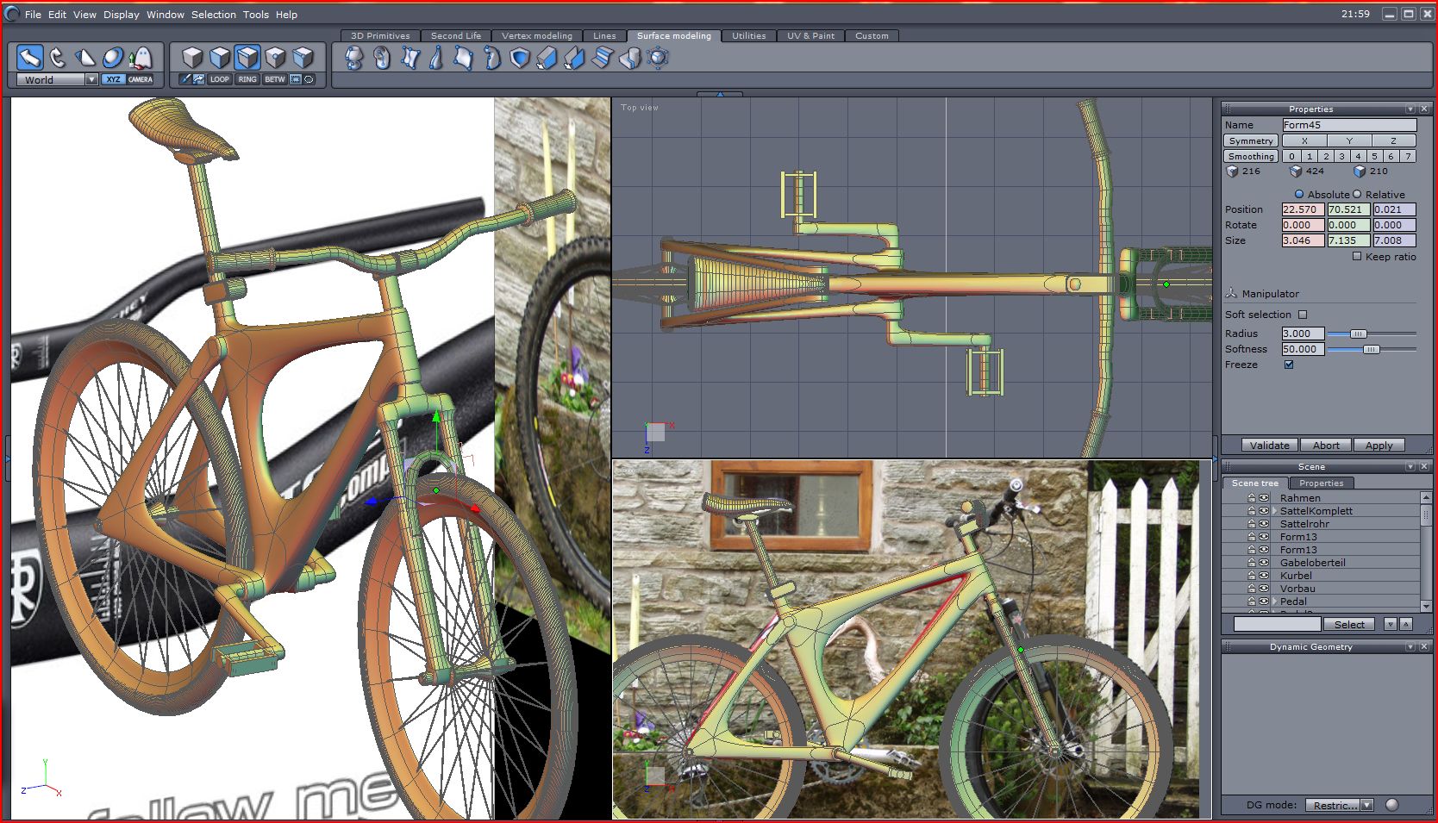Select the thickness tool with blue slab
Image resolution: width=1438 pixels, height=823 pixels.
[x=547, y=58]
